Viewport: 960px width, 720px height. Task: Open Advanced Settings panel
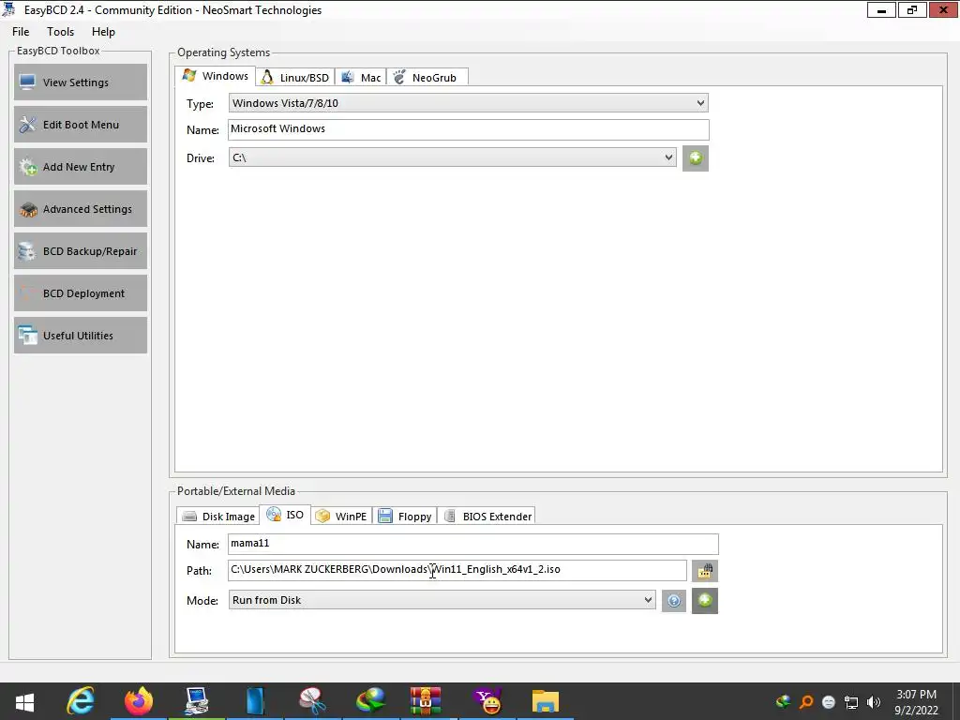pos(81,209)
